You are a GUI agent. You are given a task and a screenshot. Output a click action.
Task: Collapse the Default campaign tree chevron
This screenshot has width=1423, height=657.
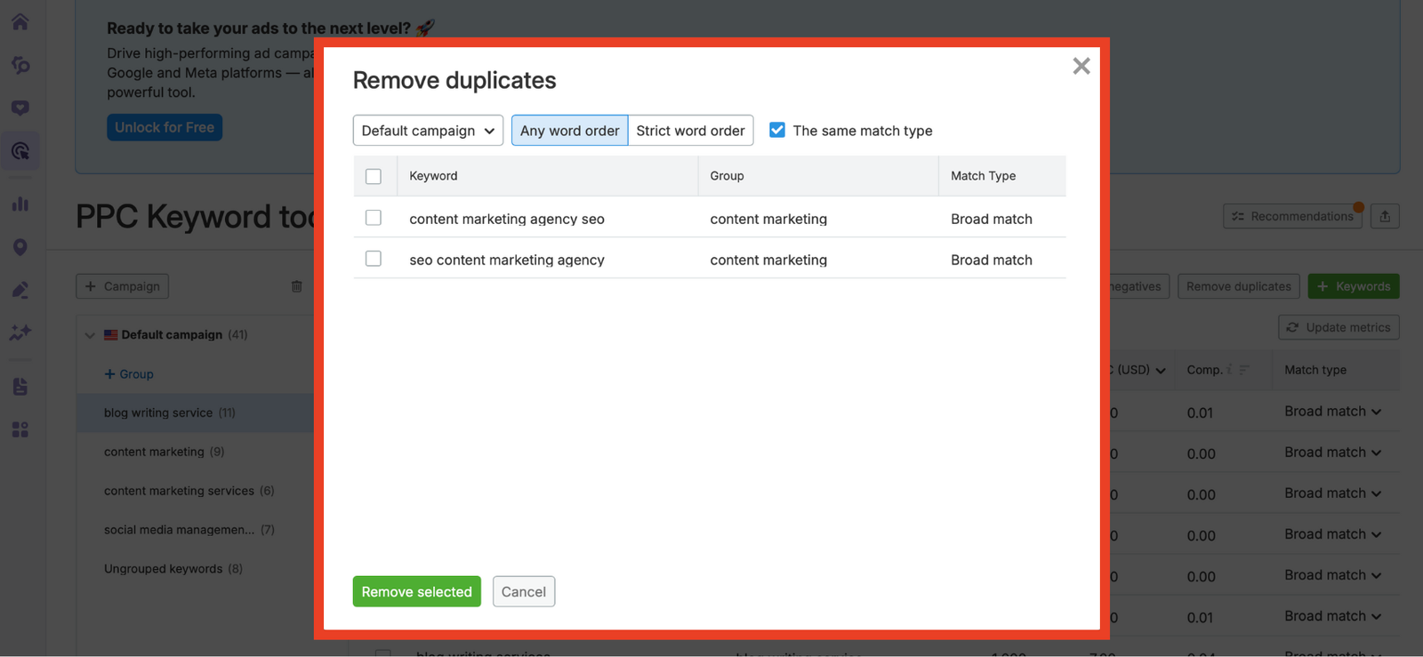click(90, 335)
